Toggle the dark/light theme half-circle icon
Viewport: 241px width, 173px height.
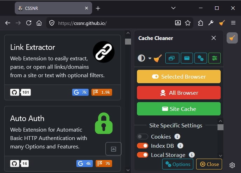141,58
